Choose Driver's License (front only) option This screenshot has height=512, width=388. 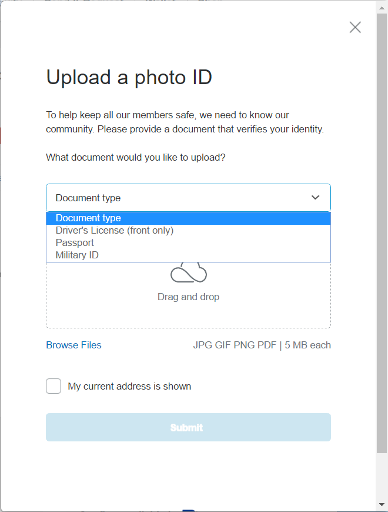point(115,231)
